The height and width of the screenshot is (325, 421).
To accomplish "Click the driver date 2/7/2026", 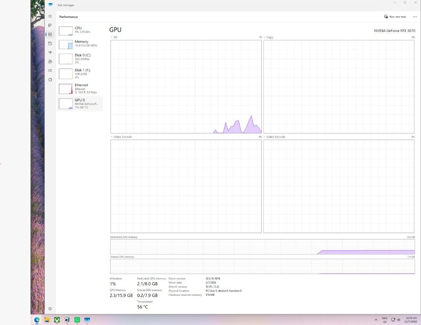I will pos(211,283).
